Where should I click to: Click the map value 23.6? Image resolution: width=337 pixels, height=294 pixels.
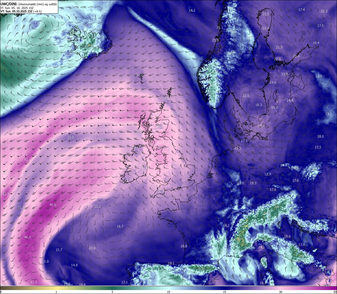273,83
